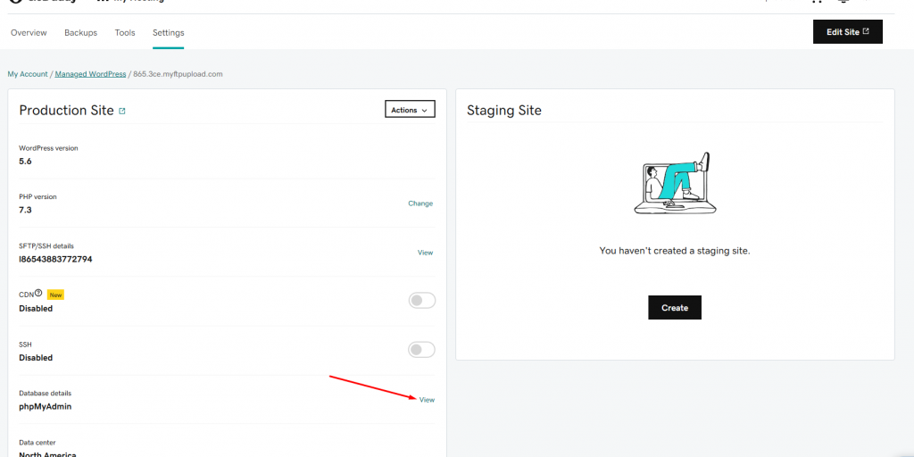Viewport: 914px width, 457px height.
Task: Switch to the Overview tab
Action: [29, 33]
